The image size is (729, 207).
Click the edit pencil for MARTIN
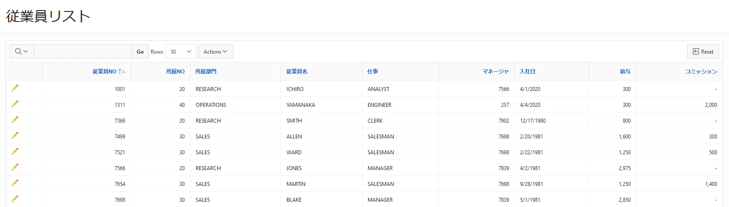click(x=15, y=183)
